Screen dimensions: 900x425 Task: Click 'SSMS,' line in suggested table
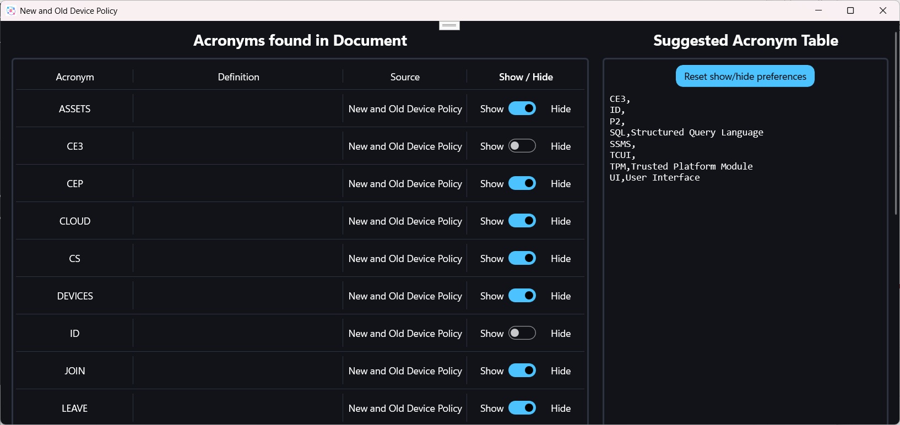click(x=622, y=144)
